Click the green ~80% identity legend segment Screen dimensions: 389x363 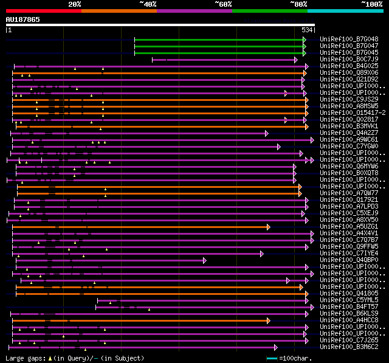[x=270, y=11]
